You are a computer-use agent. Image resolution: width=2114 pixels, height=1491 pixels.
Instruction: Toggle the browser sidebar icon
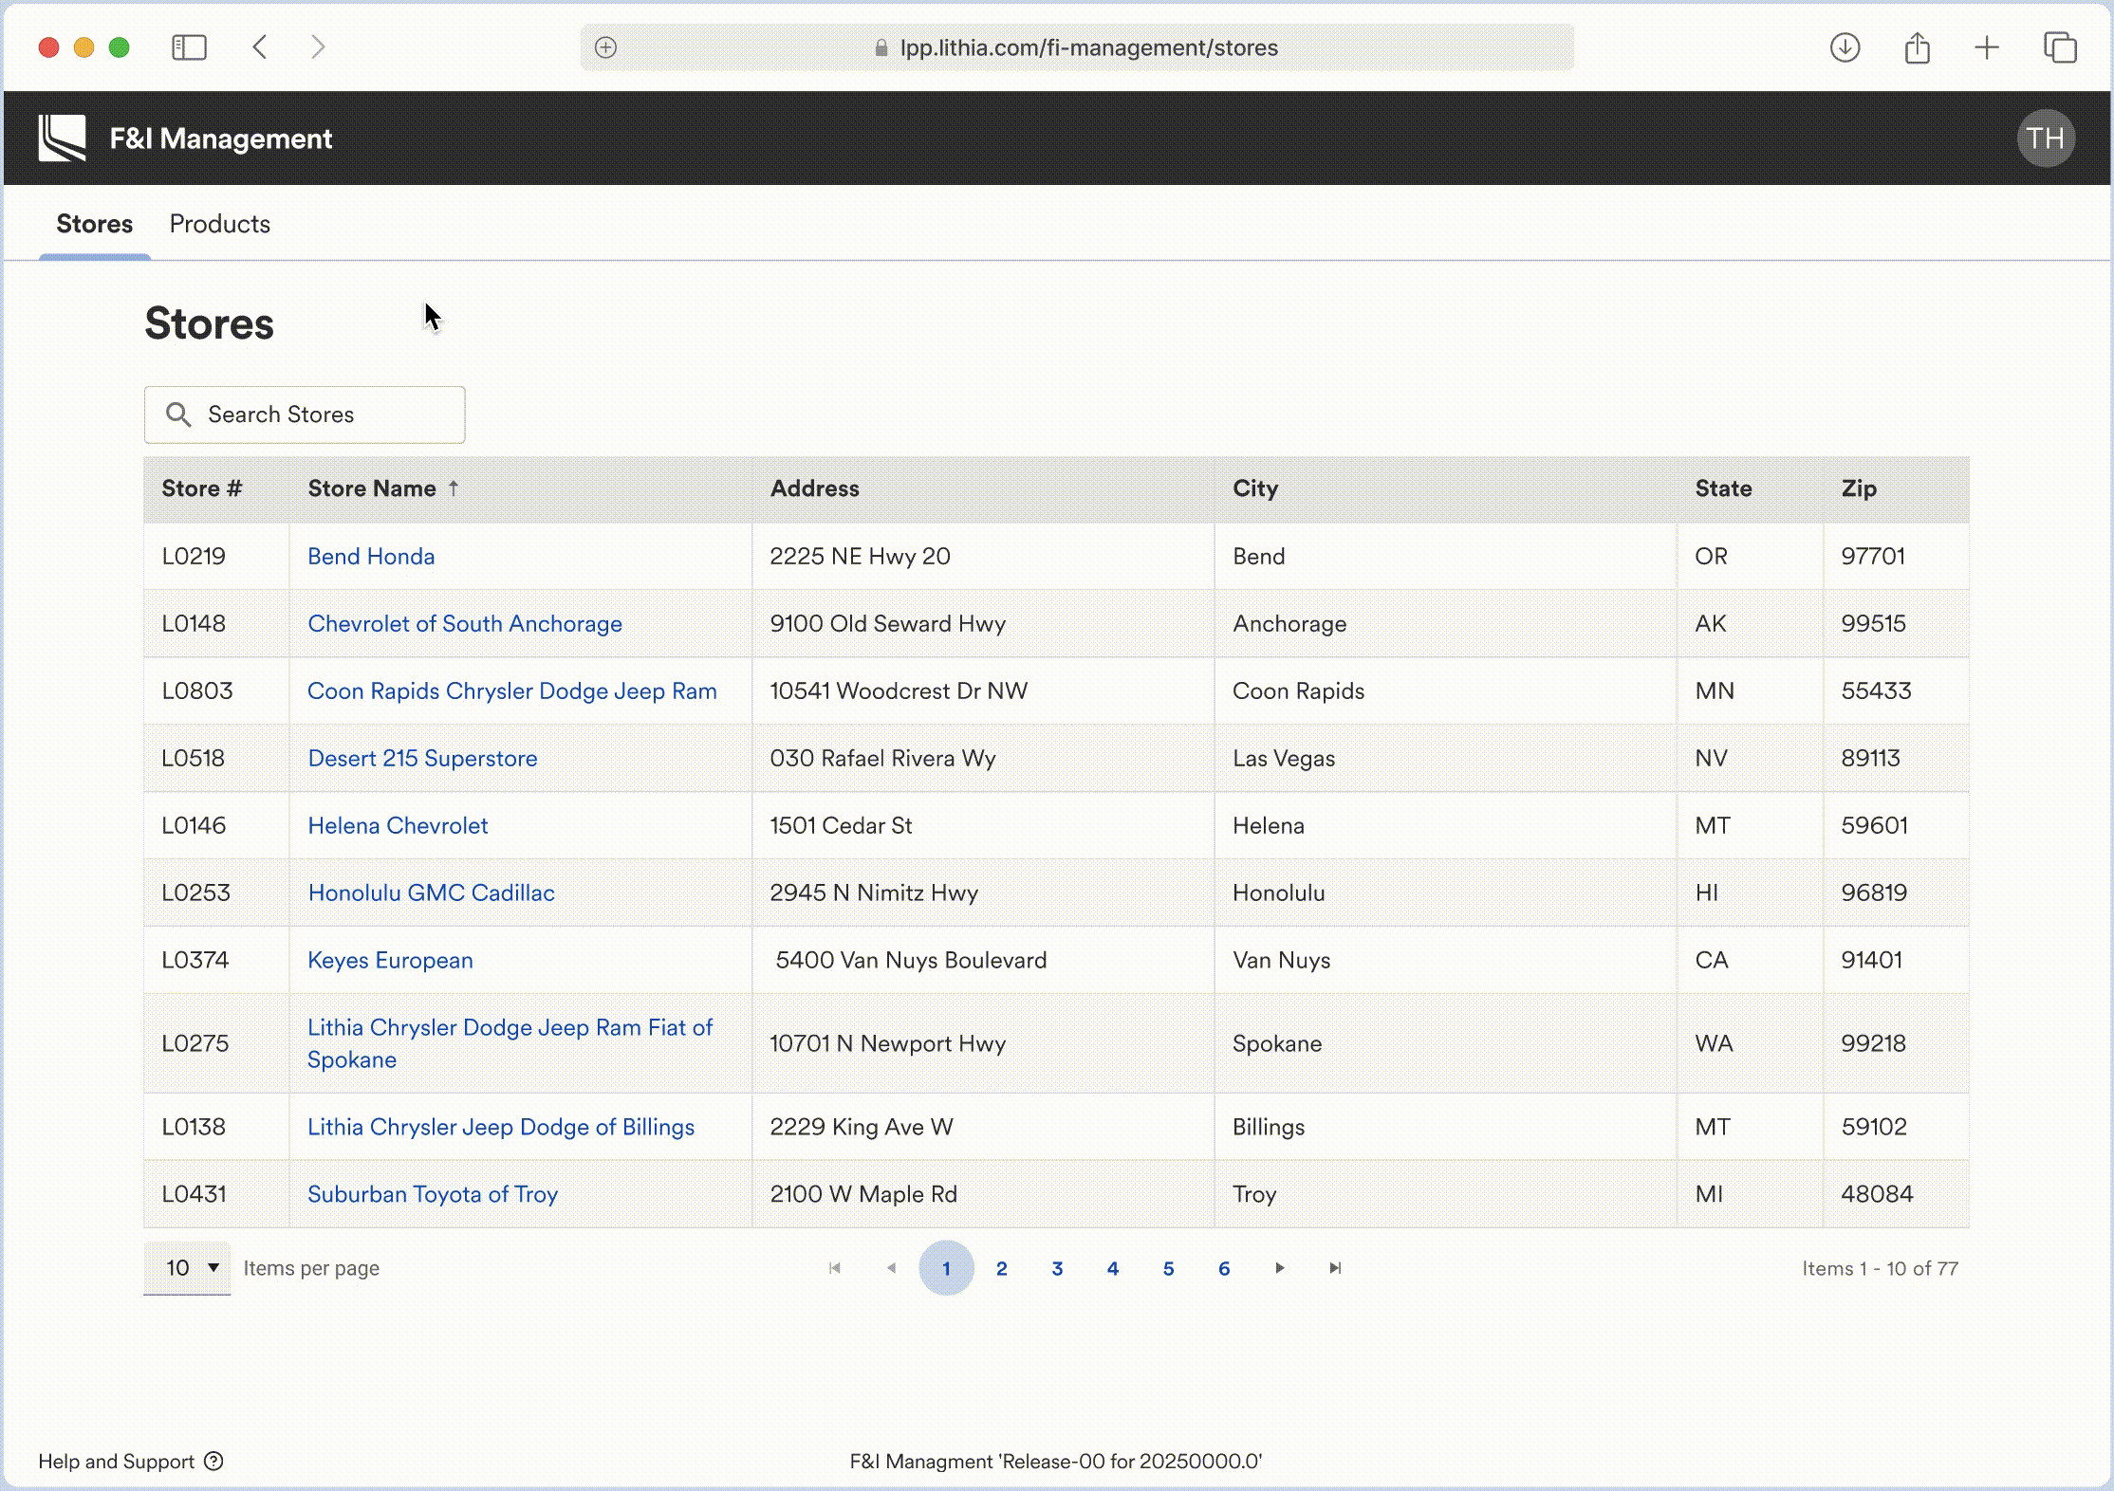click(189, 46)
